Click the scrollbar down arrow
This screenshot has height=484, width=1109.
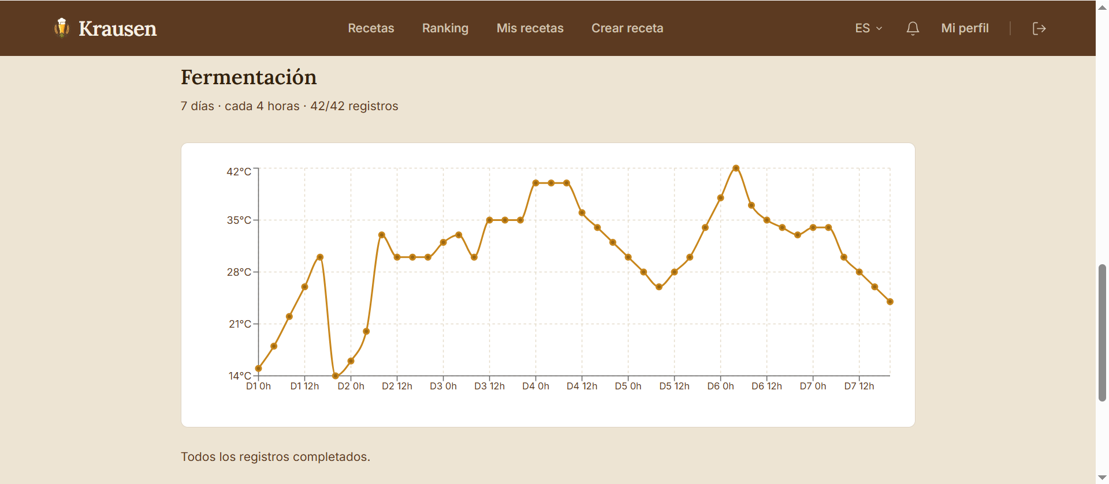(x=1102, y=478)
